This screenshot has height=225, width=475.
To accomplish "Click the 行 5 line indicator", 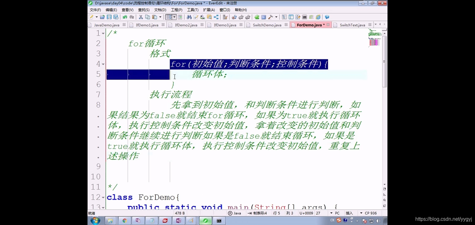I will (277, 213).
